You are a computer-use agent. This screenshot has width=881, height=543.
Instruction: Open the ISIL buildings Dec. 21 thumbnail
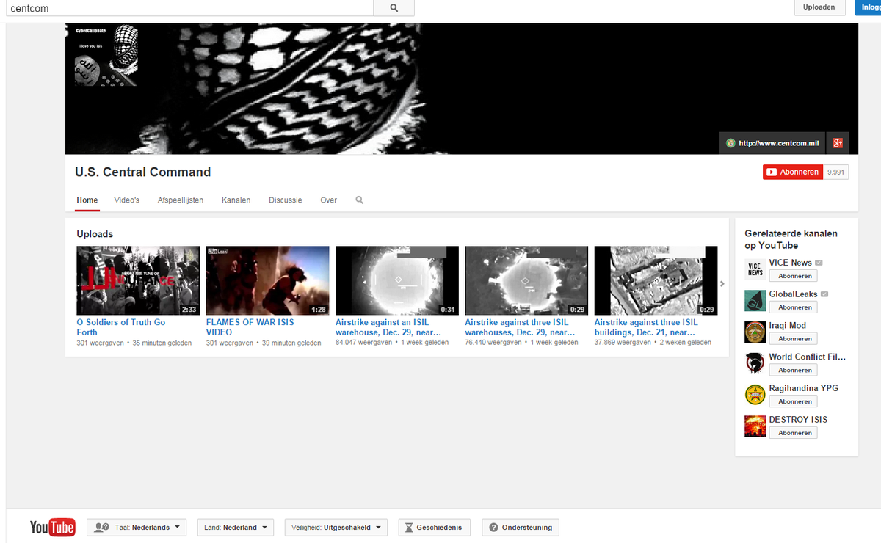(656, 280)
